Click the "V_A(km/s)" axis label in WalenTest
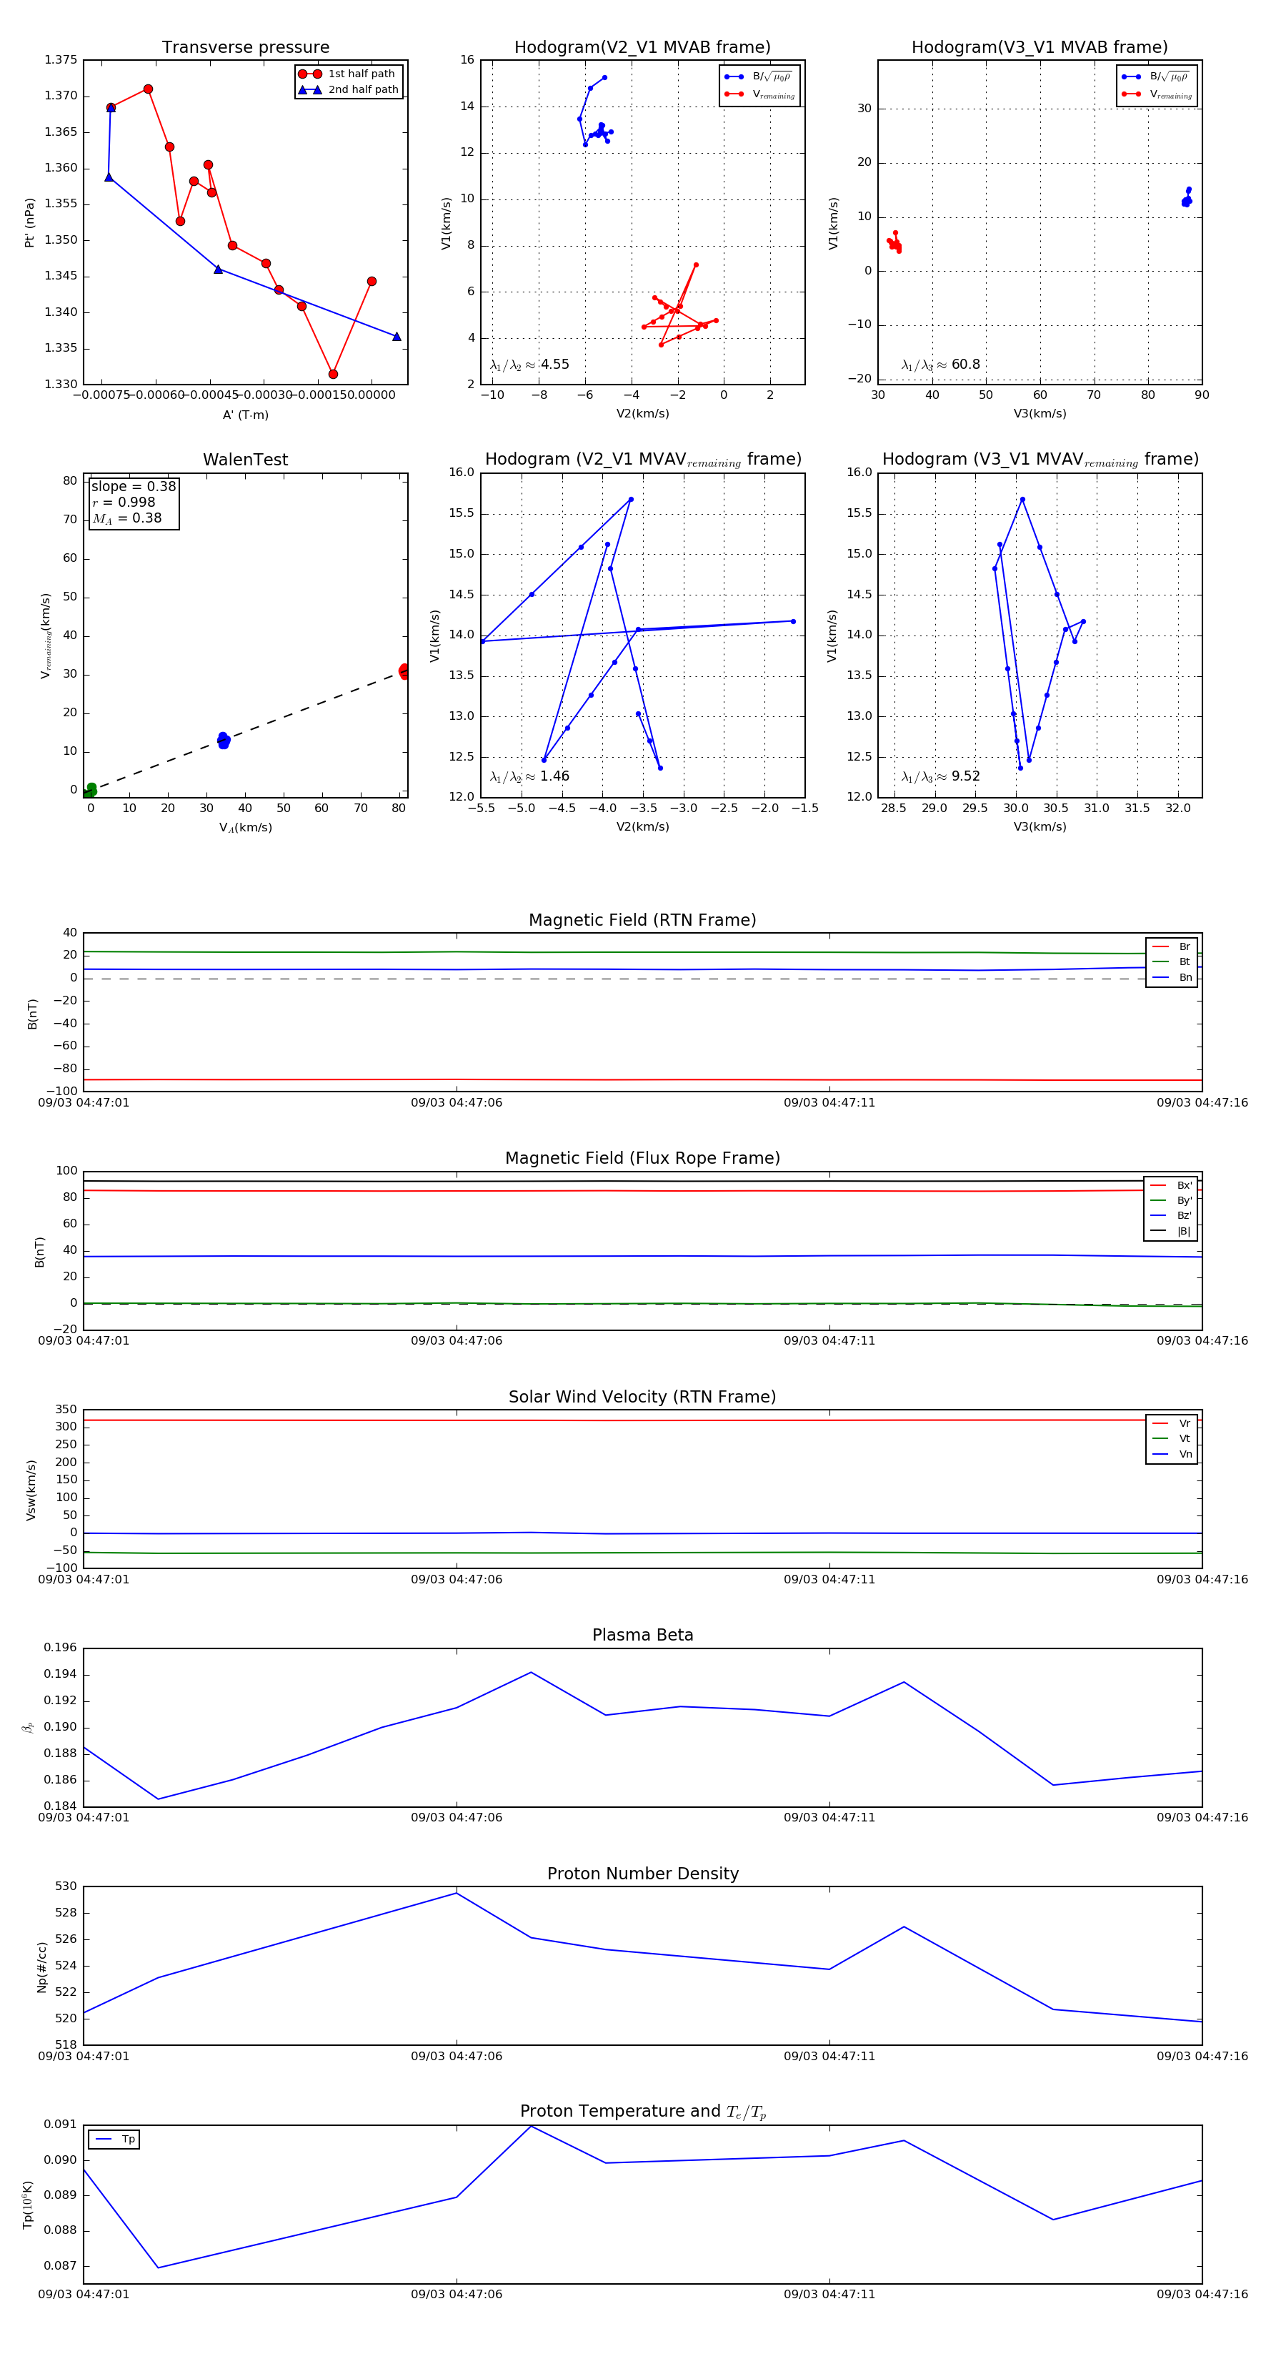 coord(245,828)
